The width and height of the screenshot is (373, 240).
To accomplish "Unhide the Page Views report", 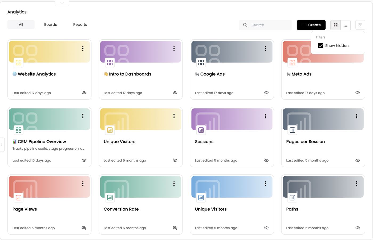I will click(x=84, y=228).
